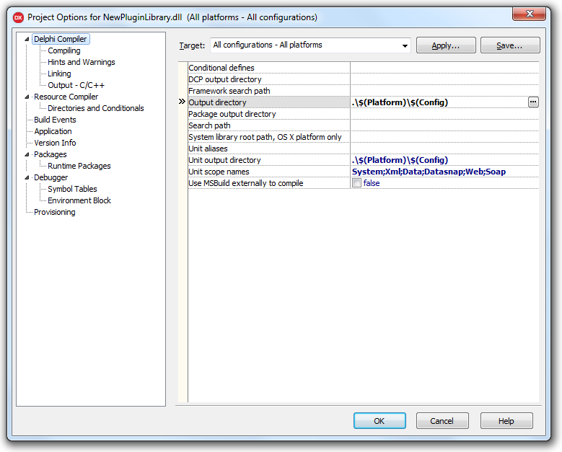562x452 pixels.
Task: Collapse the Packages tree node
Action: (27, 154)
